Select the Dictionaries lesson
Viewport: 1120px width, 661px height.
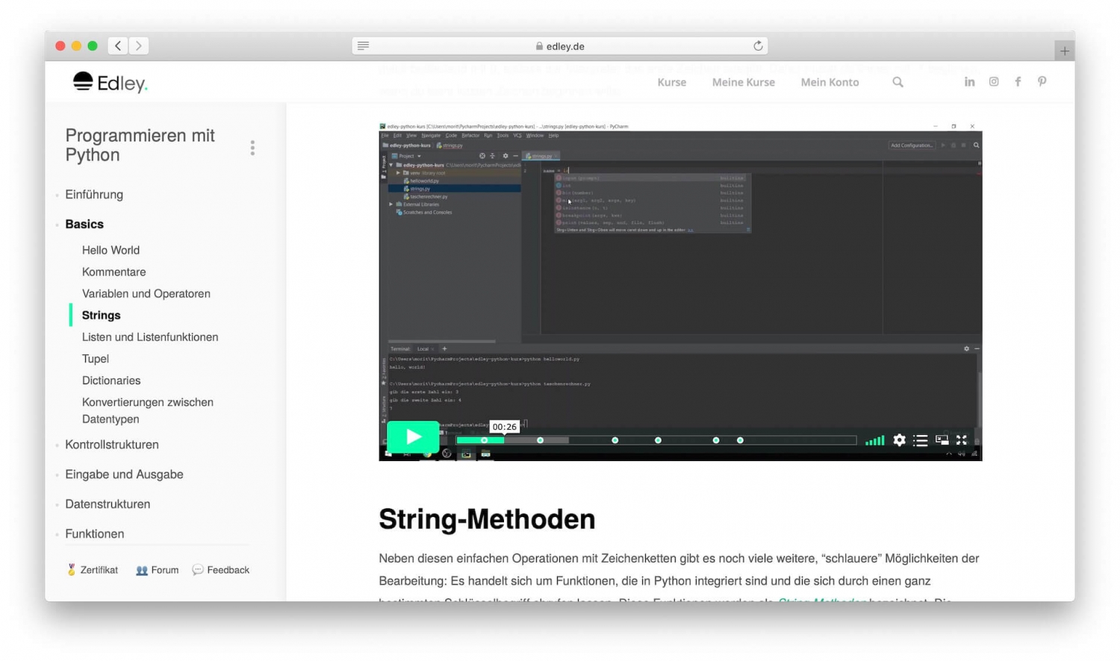tap(111, 380)
